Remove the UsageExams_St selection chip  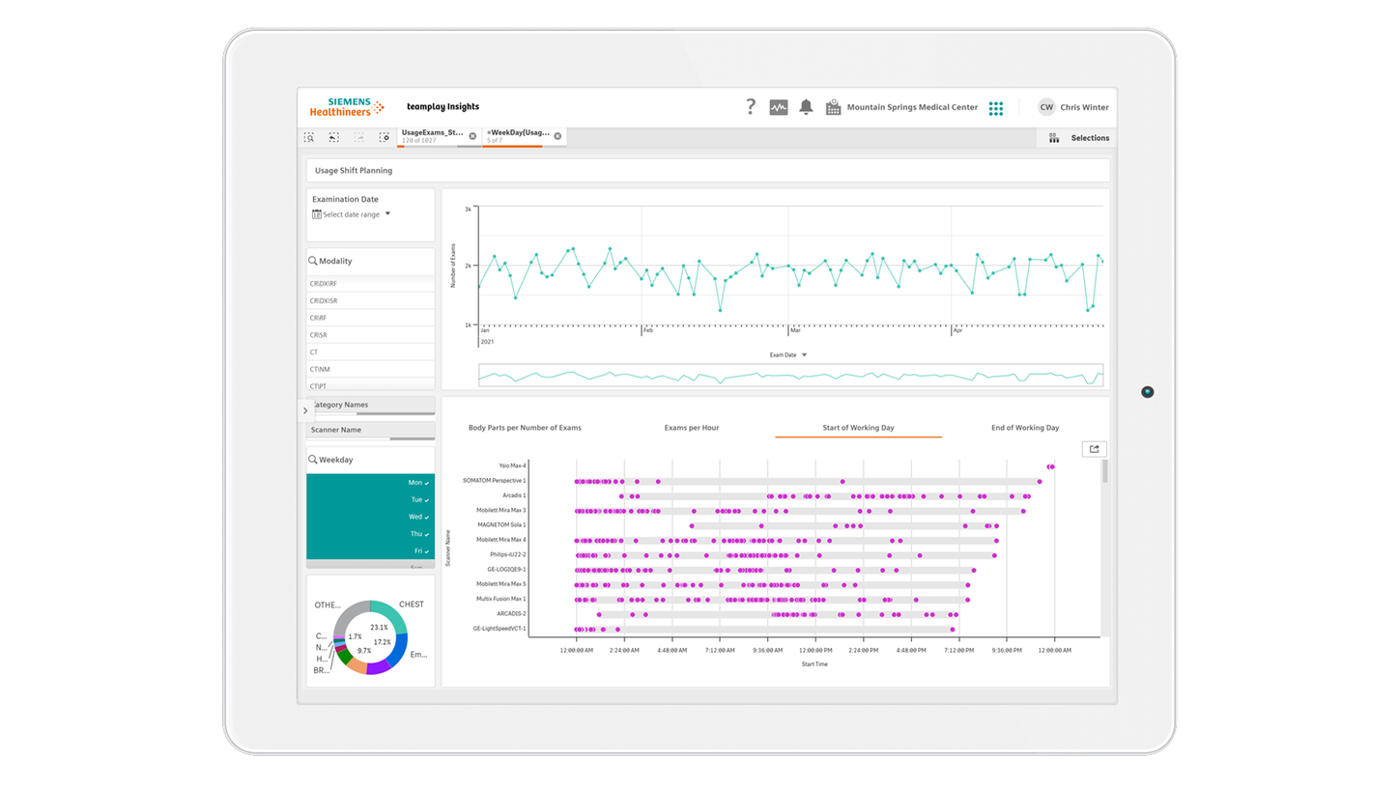click(472, 136)
